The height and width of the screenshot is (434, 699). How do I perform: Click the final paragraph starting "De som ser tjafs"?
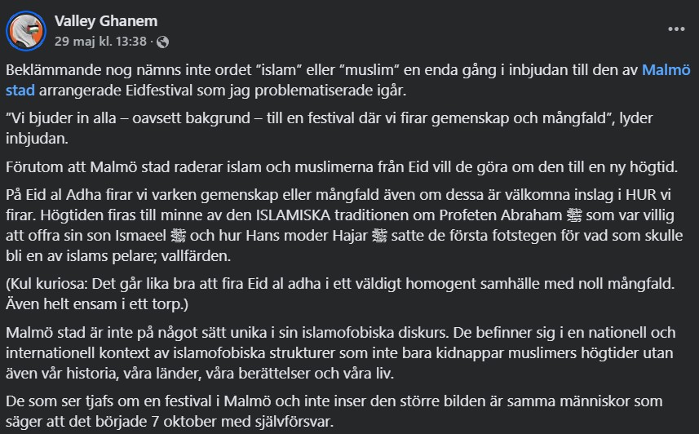tap(334, 411)
